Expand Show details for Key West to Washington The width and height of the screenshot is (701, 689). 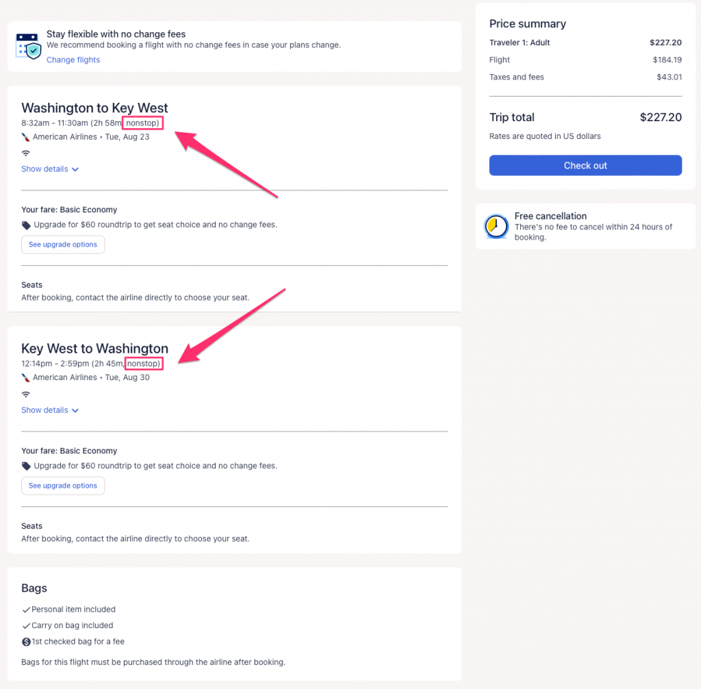(x=50, y=410)
